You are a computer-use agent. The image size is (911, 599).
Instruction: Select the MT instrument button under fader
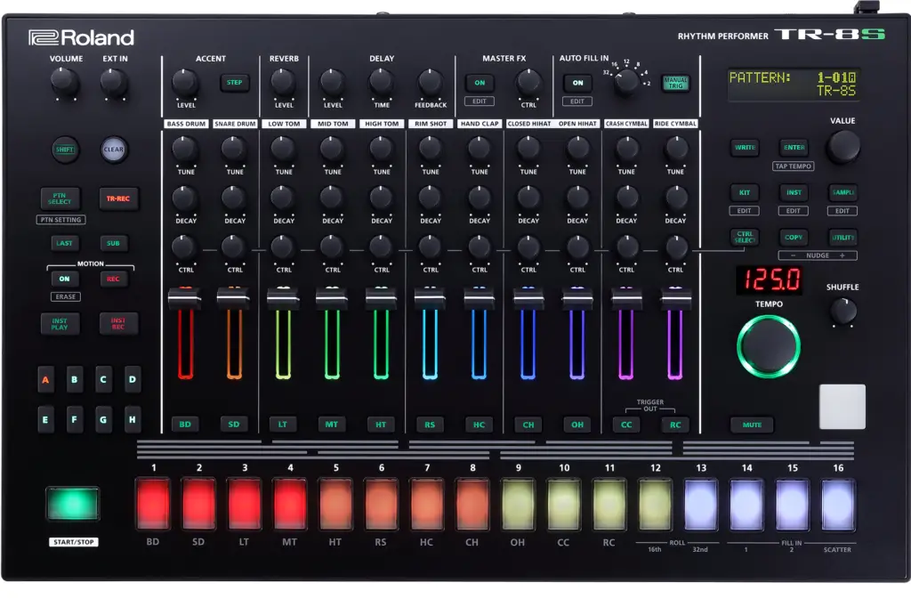[x=332, y=425]
